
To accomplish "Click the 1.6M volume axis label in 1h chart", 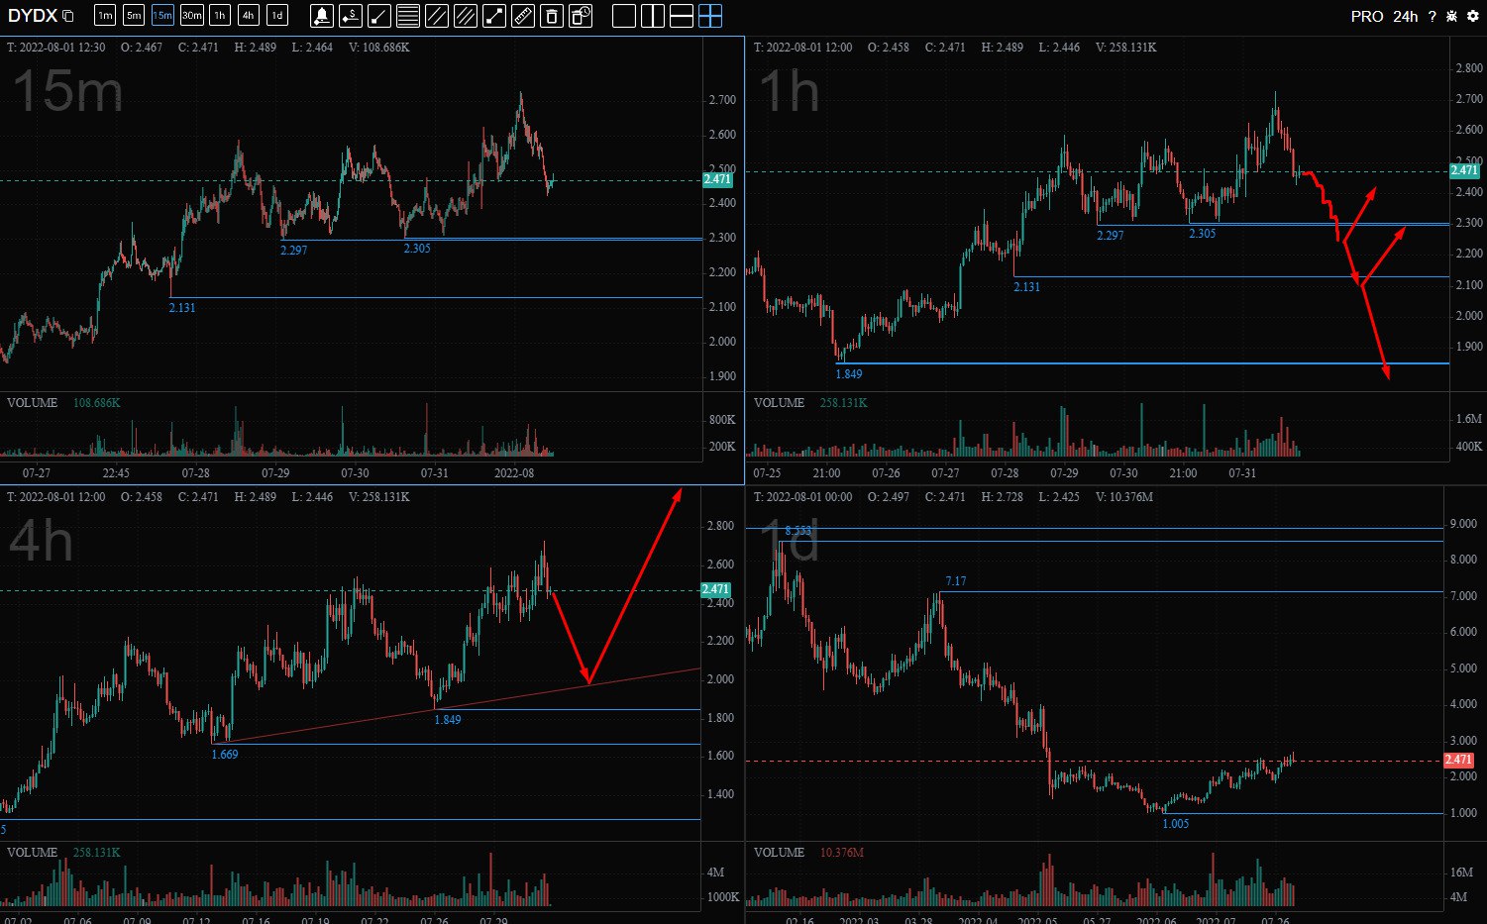I will pyautogui.click(x=1469, y=419).
